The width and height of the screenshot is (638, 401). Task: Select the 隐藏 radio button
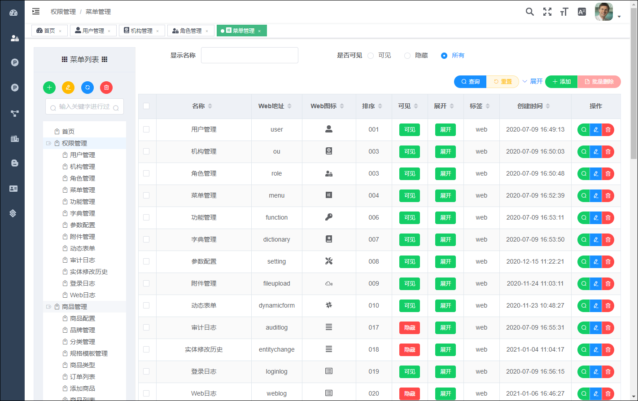(407, 56)
